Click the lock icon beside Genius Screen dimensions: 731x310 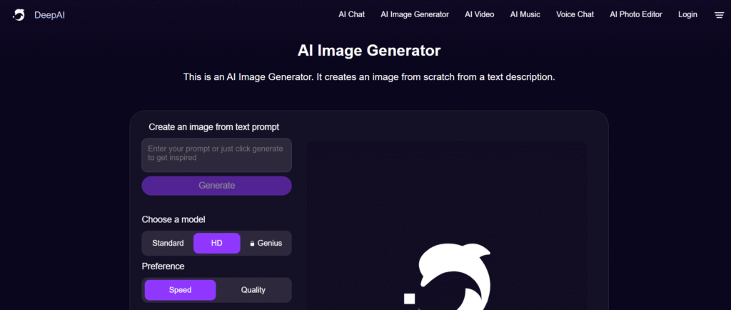tap(252, 244)
